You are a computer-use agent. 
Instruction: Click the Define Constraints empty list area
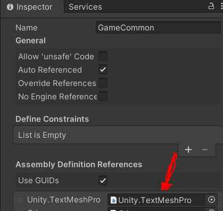(x=118, y=135)
